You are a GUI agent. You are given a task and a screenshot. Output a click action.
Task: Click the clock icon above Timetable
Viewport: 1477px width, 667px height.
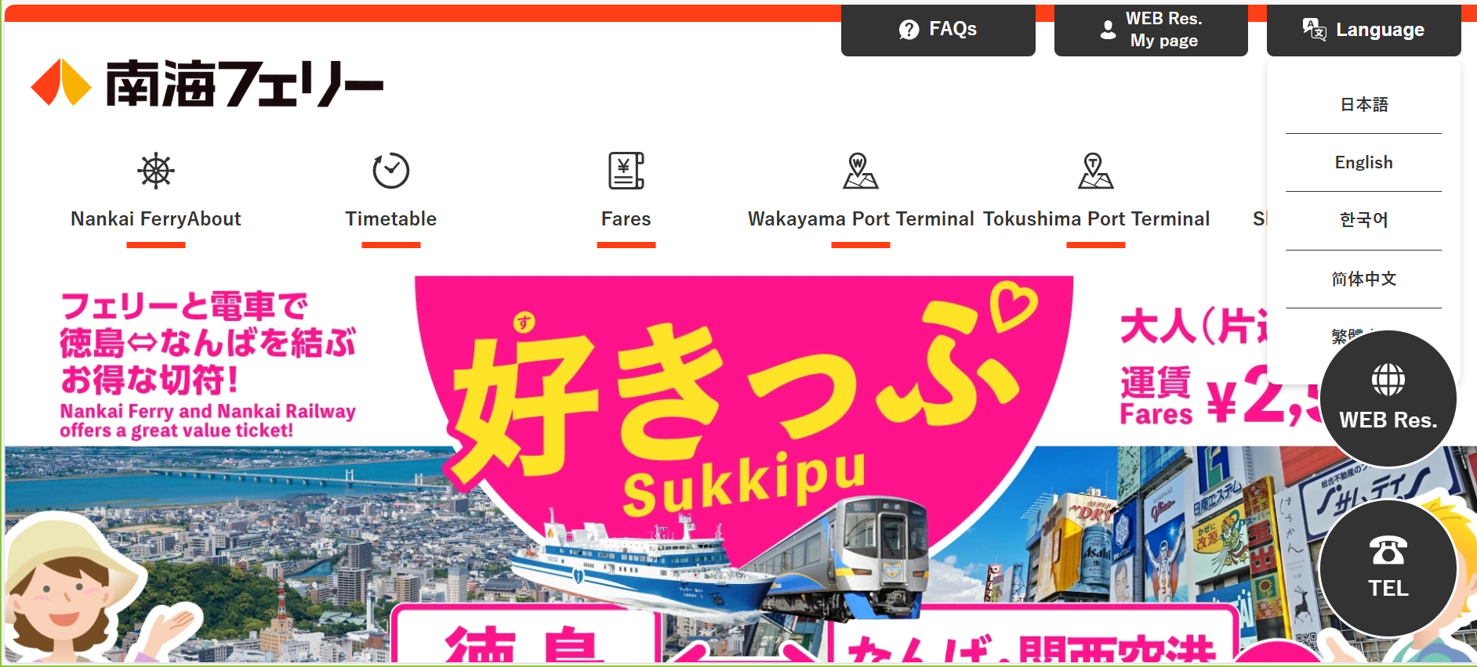(391, 171)
